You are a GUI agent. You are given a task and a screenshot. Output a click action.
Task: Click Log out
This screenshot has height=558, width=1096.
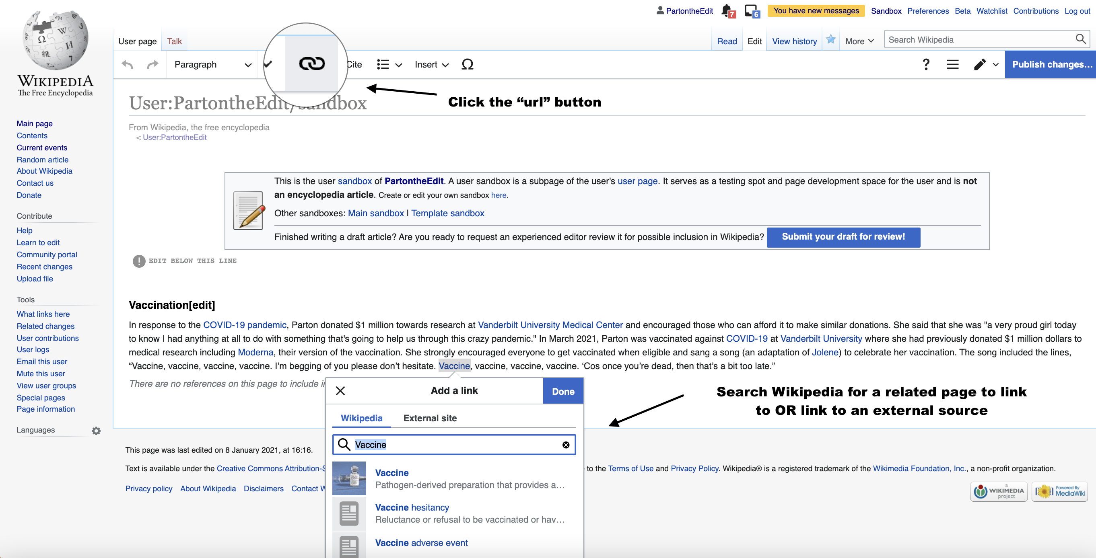[1077, 11]
